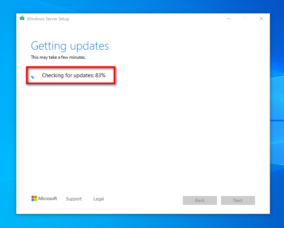The image size is (284, 228).
Task: Click the disabled maximize button
Action: [245, 19]
